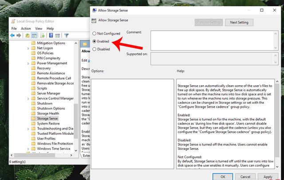Click the Apply button
Image resolution: width=284 pixels, height=180 pixels.
point(268,177)
